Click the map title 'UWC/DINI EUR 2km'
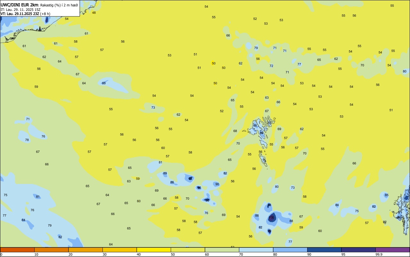410x257 pixels. pyautogui.click(x=19, y=5)
